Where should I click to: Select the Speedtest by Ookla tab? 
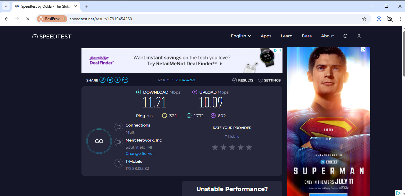(x=46, y=6)
